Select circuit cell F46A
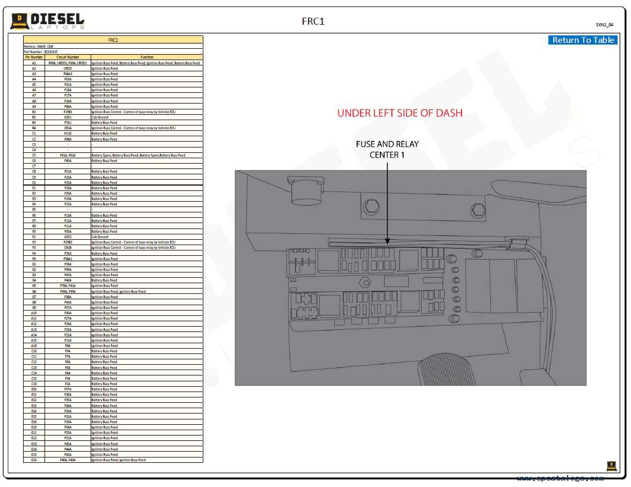This screenshot has height=487, width=631. pyautogui.click(x=68, y=281)
